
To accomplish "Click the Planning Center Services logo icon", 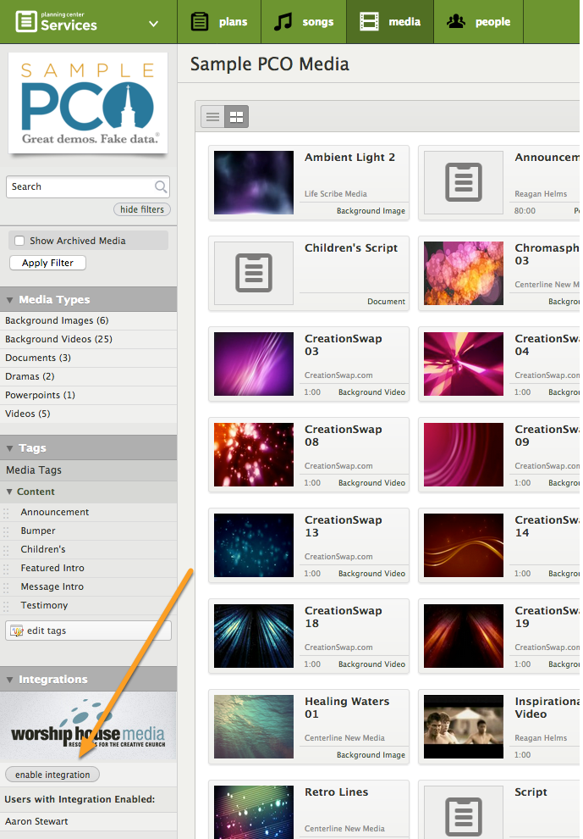I will tap(26, 22).
